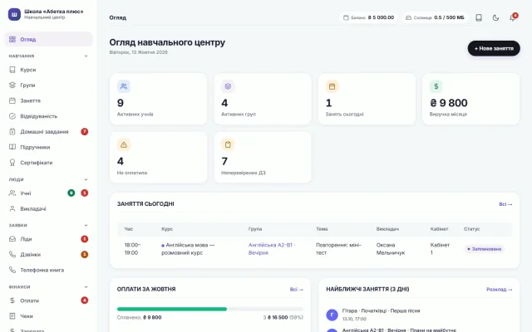Image resolution: width=532 pixels, height=332 pixels.
Task: Click the Баланс 5 000.00 indicator
Action: (368, 17)
